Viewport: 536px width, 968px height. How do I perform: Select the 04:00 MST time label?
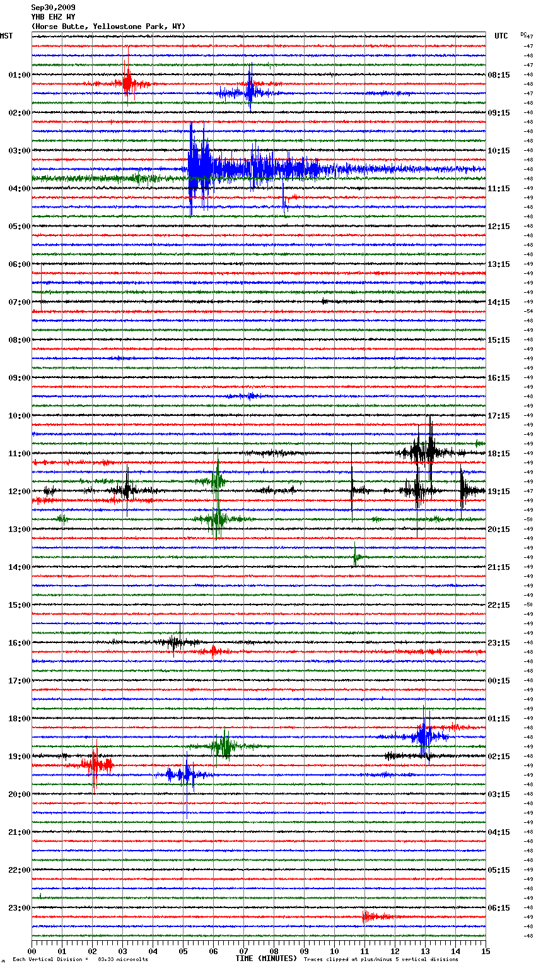tap(19, 189)
